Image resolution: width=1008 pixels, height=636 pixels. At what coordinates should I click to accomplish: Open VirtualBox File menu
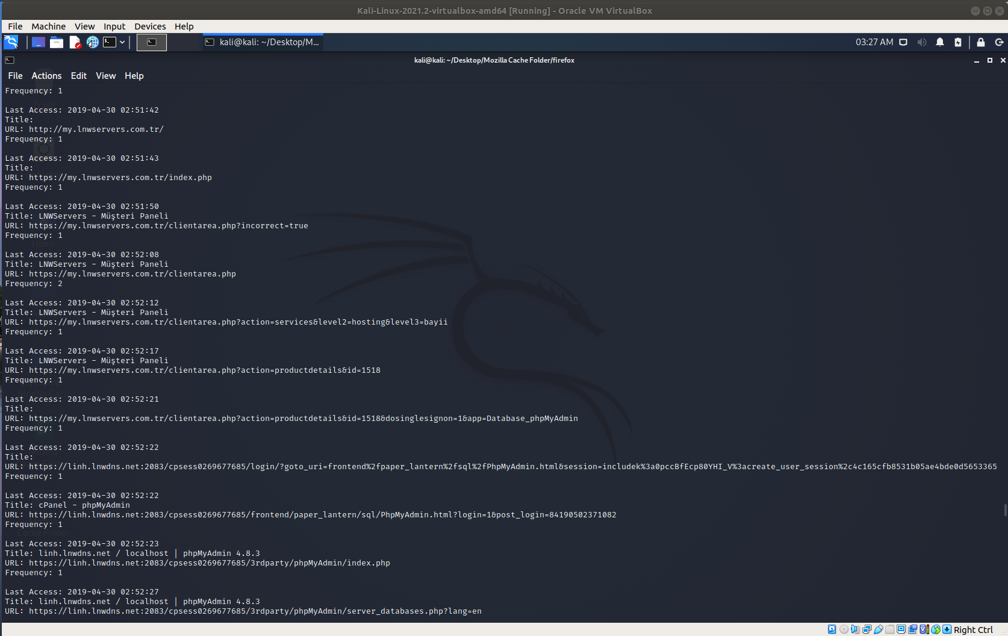pos(15,26)
